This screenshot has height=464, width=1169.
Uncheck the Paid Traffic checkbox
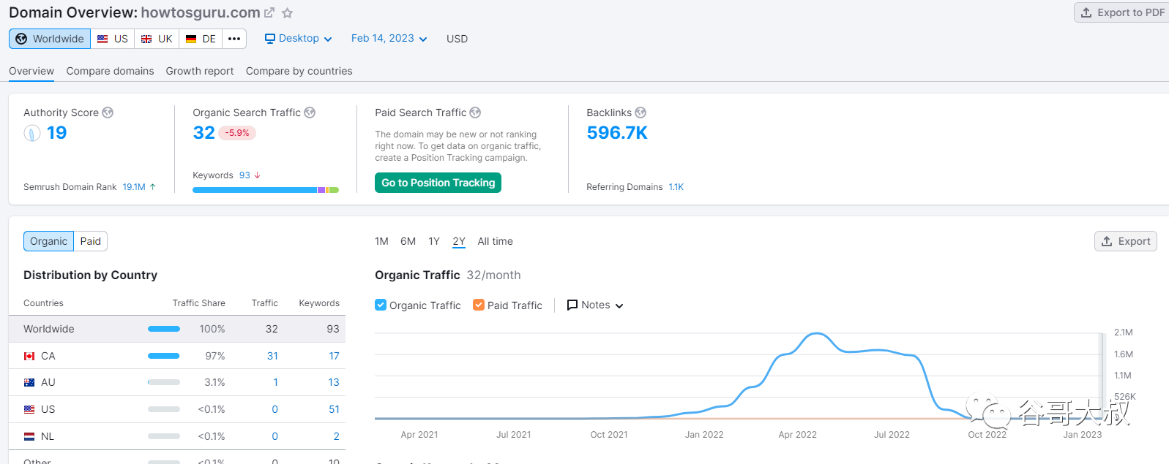pyautogui.click(x=479, y=305)
